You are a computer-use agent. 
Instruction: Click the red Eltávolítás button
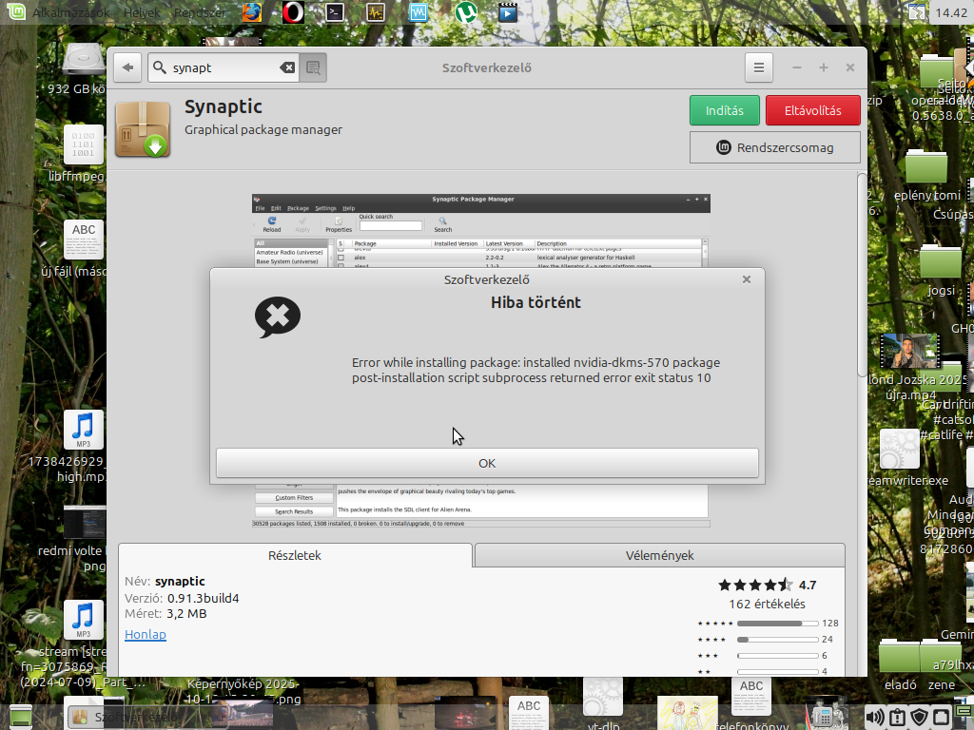click(x=812, y=110)
